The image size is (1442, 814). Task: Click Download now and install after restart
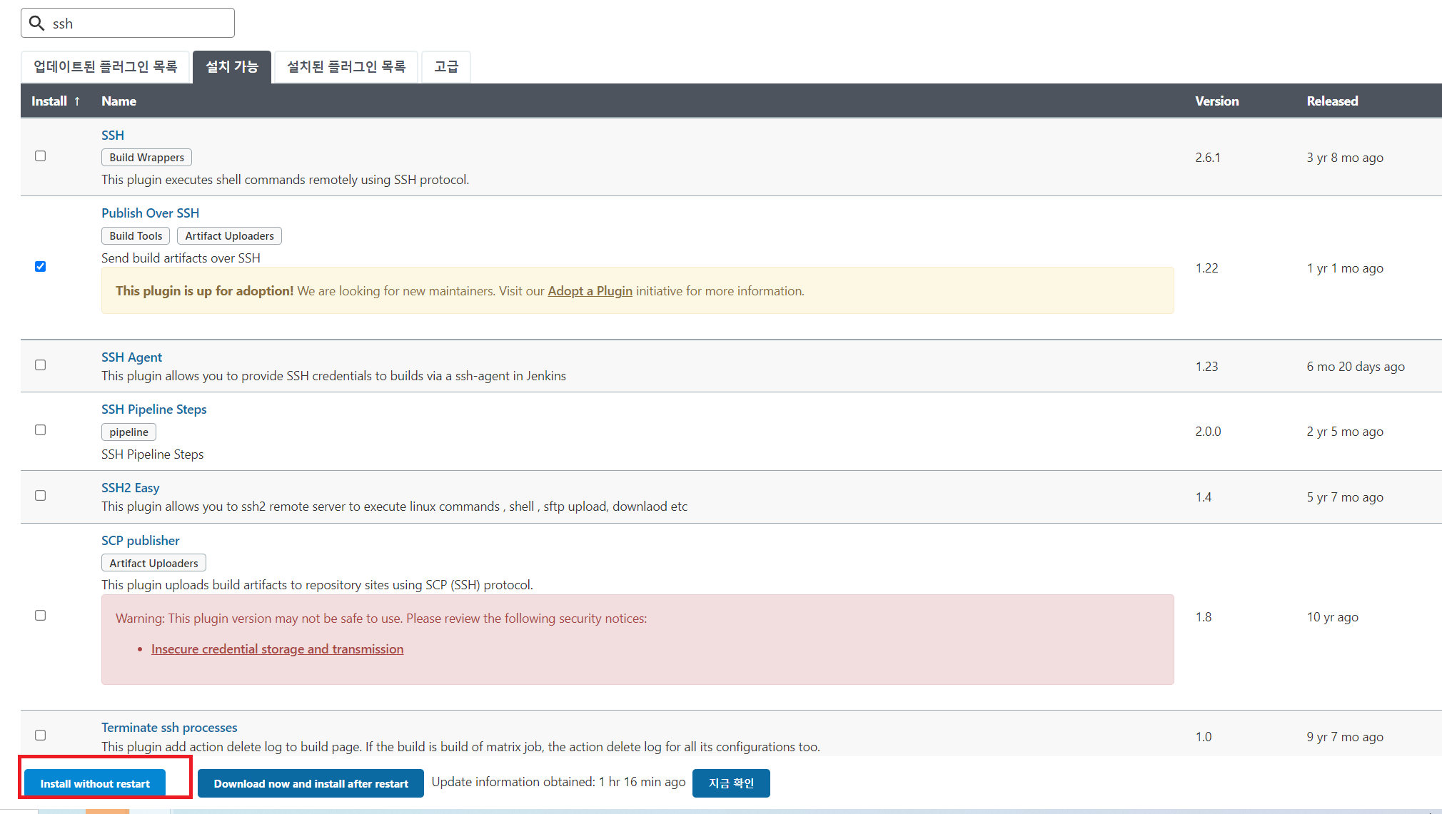coord(311,783)
